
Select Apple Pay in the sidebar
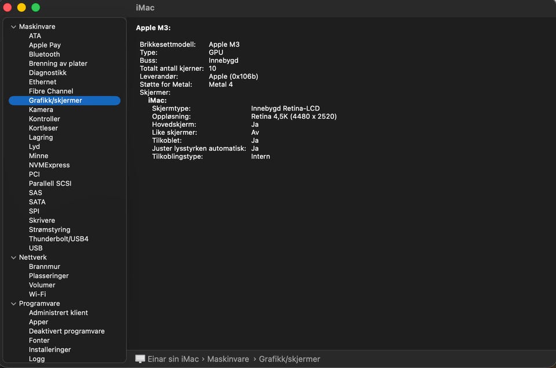tap(45, 45)
